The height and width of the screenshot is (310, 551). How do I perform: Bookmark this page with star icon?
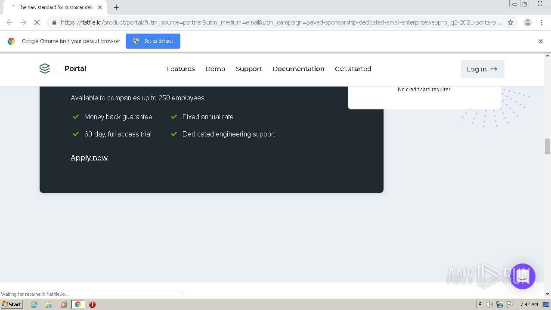click(x=511, y=22)
